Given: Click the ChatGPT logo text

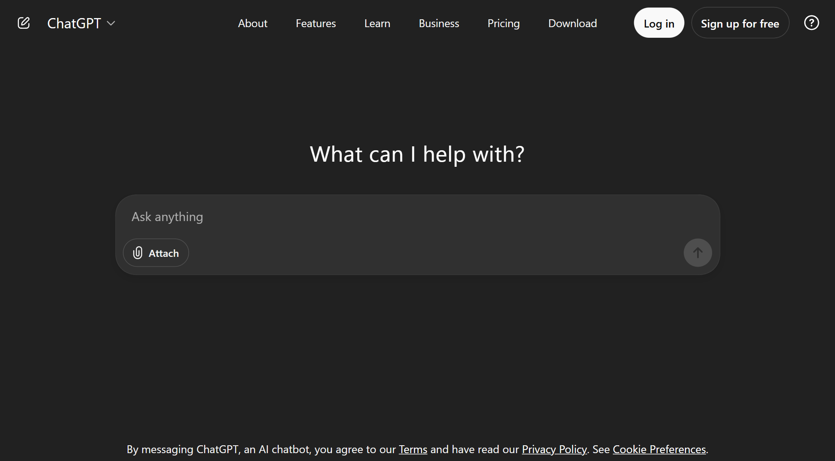Looking at the screenshot, I should 74,23.
